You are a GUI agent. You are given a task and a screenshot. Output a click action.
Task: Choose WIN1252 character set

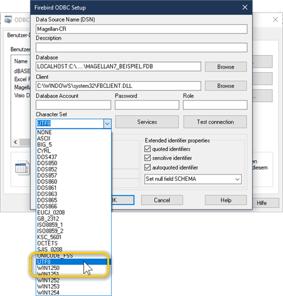(74, 280)
